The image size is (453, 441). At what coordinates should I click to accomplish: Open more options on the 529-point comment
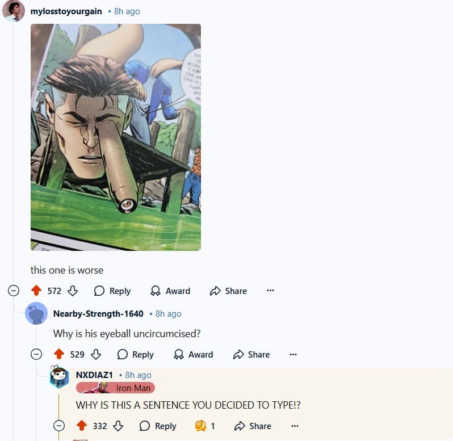pyautogui.click(x=293, y=354)
